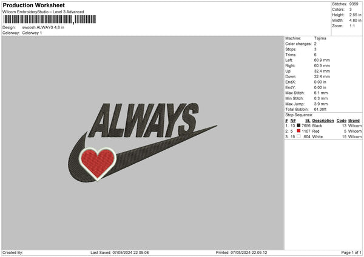This screenshot has height=257, width=364.
Task: Click the Stitches value 9369
Action: tap(354, 4)
